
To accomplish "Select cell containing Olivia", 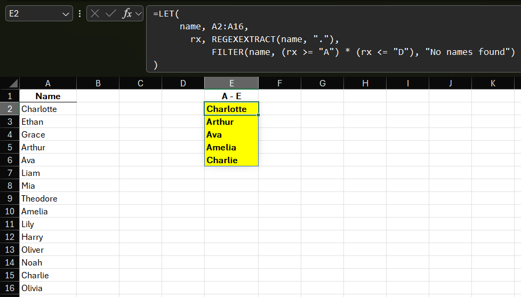I will pos(48,288).
